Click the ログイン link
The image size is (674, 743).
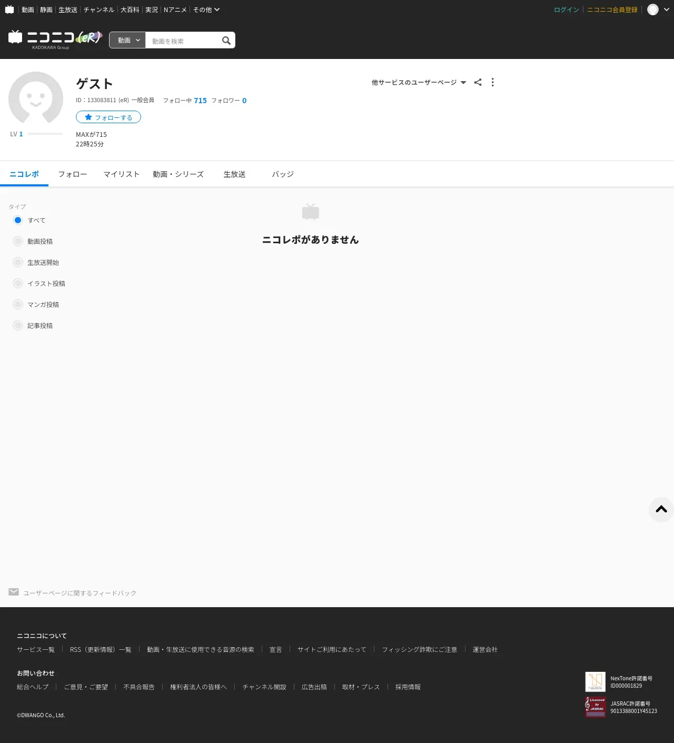click(567, 9)
